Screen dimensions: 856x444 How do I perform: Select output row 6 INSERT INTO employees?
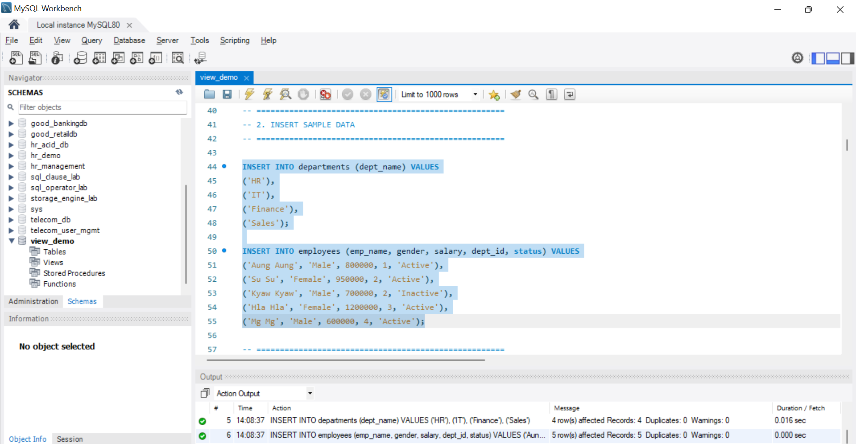[518, 435]
